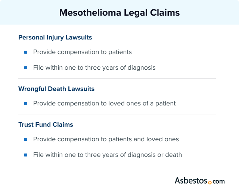The image size is (239, 193).
Task: Click 'Provide compensation to patients and loved ones'
Action: [x=106, y=139]
